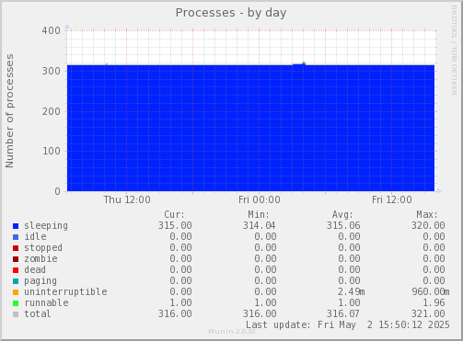Click total average value 316.07
This screenshot has width=463, height=341.
(x=343, y=313)
